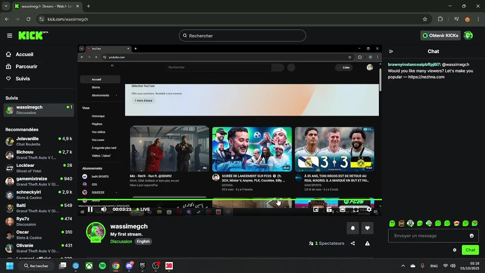This screenshot has width=485, height=273.
Task: Go back in browser history
Action: pyautogui.click(x=7, y=19)
